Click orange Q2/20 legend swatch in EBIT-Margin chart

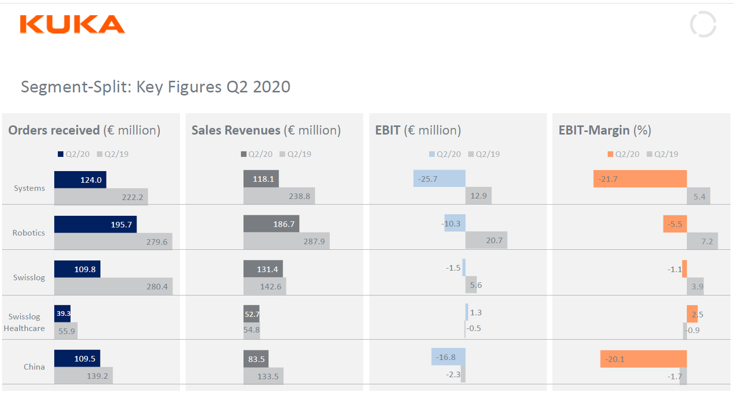click(x=610, y=154)
